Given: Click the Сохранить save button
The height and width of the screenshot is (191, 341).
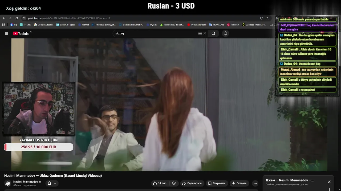Looking at the screenshot, I should [x=217, y=183].
